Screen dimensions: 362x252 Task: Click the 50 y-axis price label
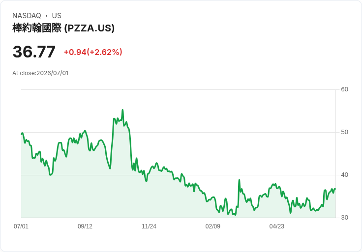[344, 132]
